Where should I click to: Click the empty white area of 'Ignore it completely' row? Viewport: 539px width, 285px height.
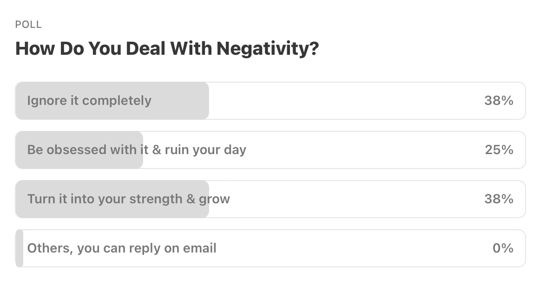coord(344,101)
